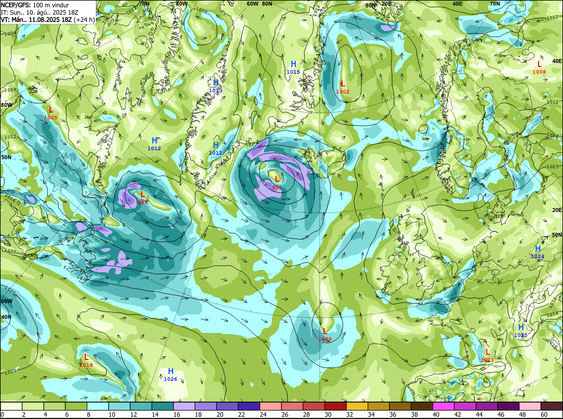Select the H 1025 high marker
This screenshot has height=419, width=563.
521,331
